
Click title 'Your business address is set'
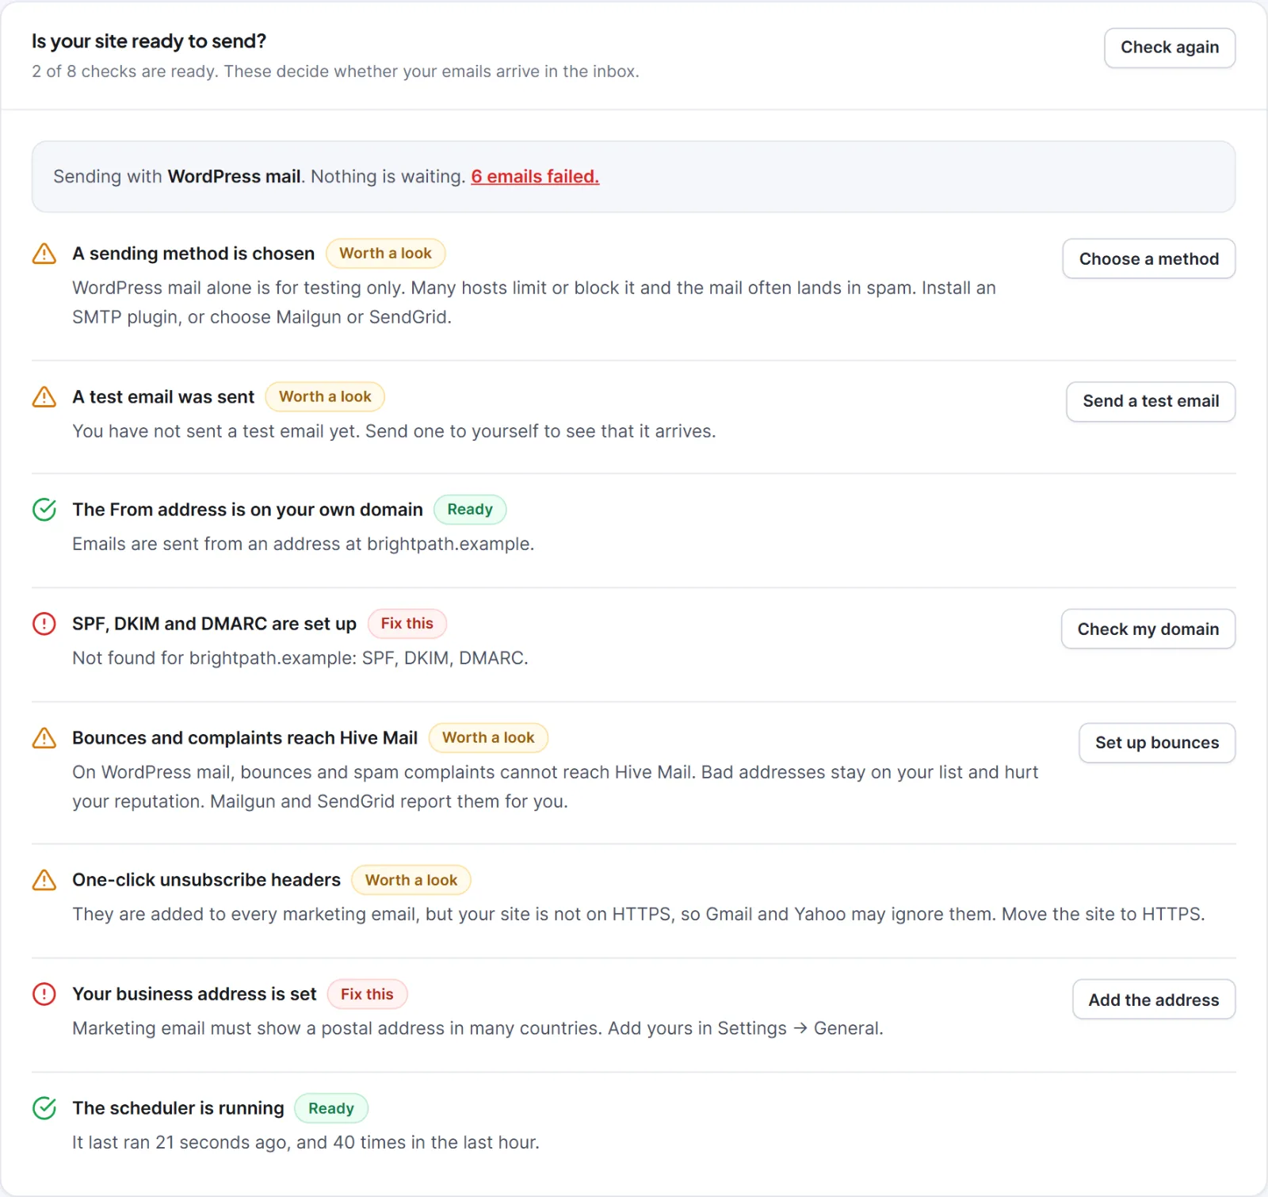coord(194,994)
